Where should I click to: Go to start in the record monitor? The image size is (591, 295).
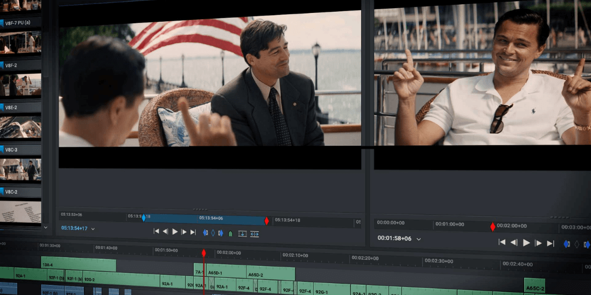coord(502,242)
